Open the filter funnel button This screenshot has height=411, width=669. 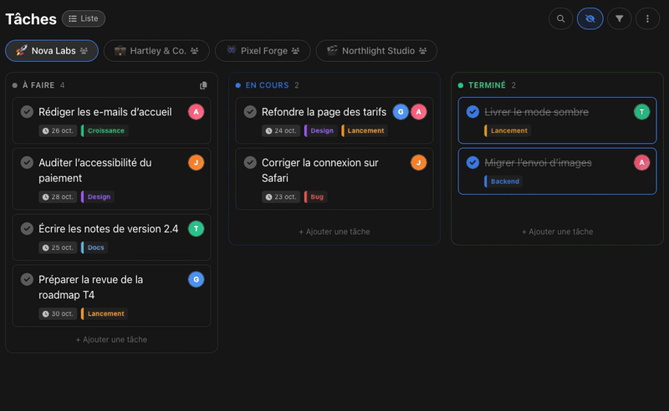(619, 18)
